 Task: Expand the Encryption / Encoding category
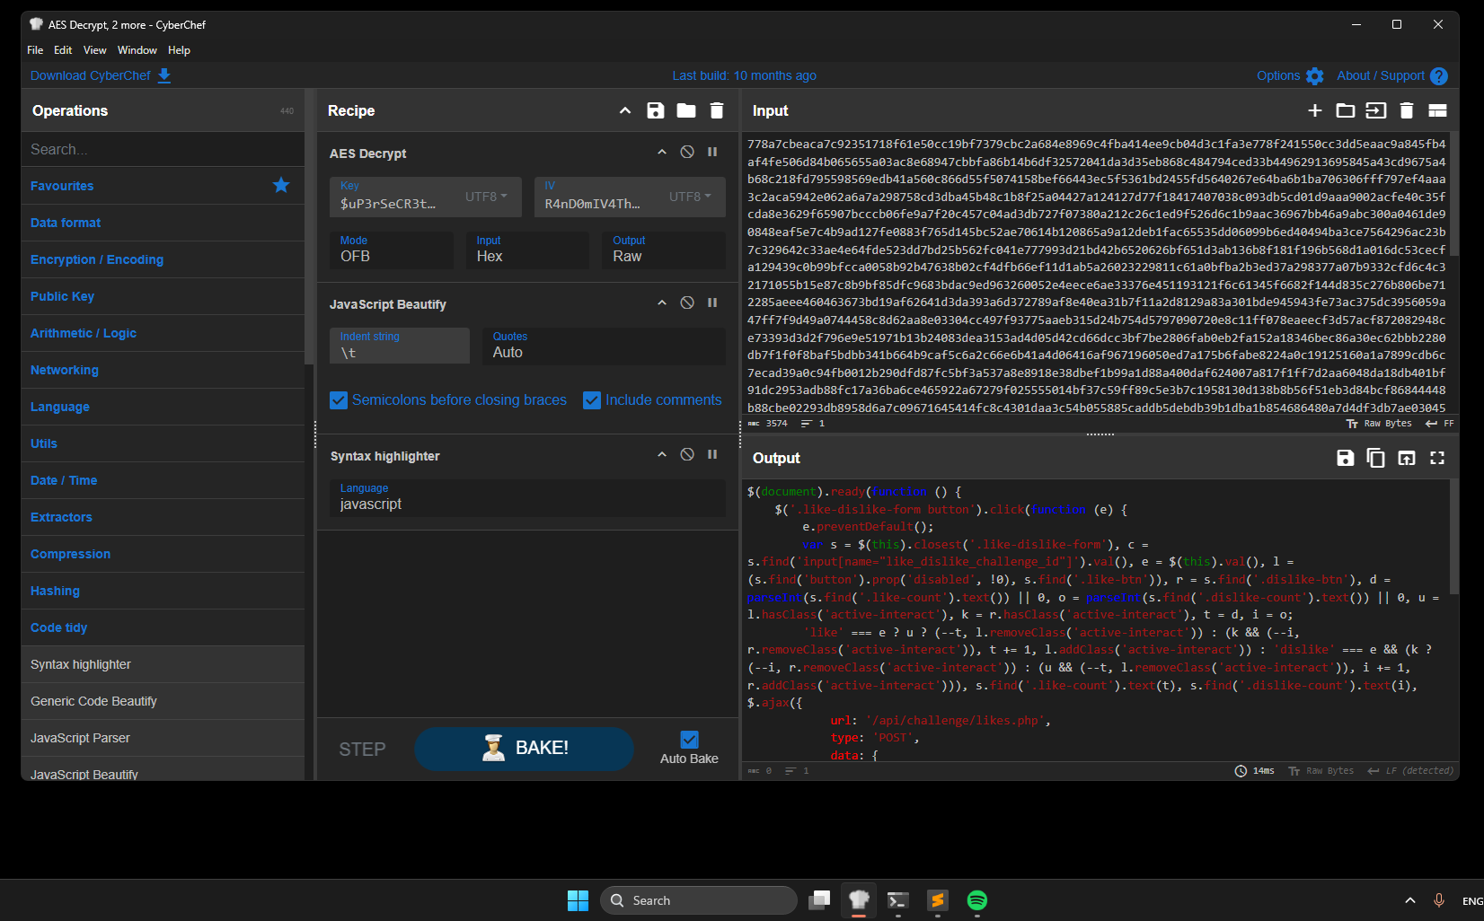(97, 259)
